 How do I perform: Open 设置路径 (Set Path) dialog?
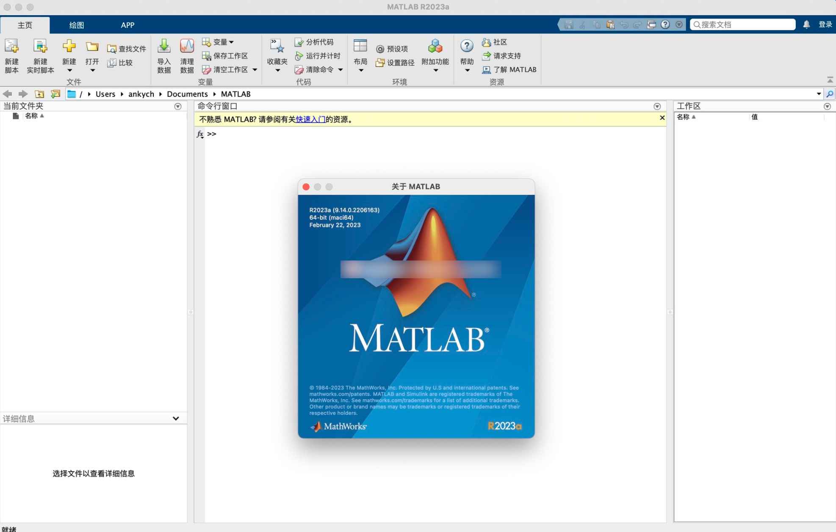[395, 63]
